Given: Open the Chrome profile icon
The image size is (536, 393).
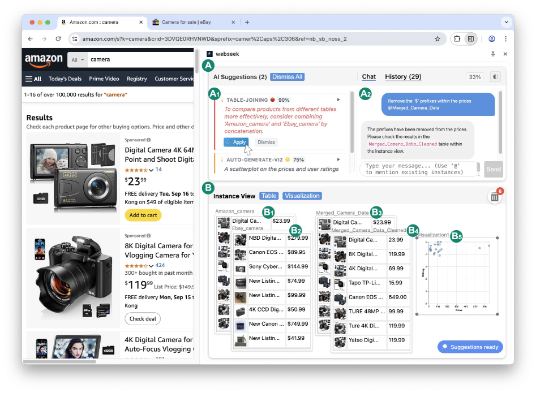Looking at the screenshot, I should point(491,39).
